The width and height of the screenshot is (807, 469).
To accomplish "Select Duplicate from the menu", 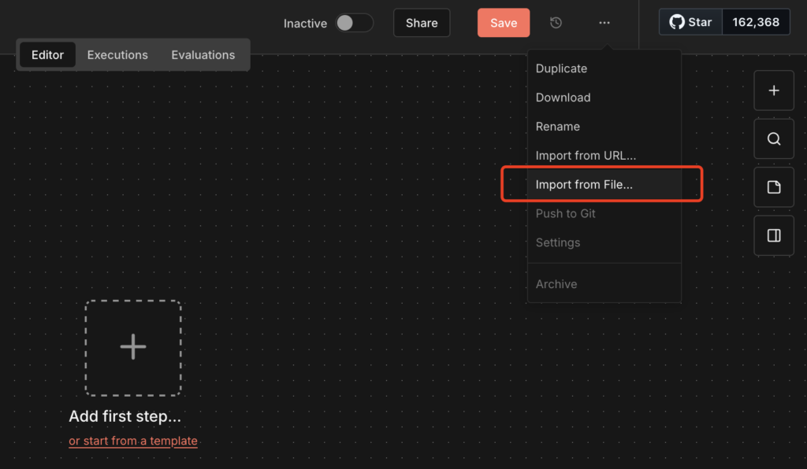I will point(561,68).
